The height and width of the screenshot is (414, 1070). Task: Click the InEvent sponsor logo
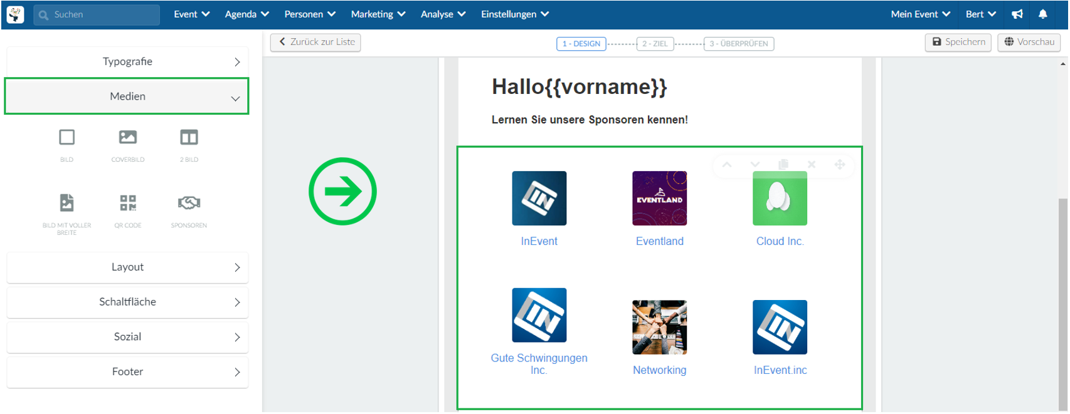click(539, 198)
